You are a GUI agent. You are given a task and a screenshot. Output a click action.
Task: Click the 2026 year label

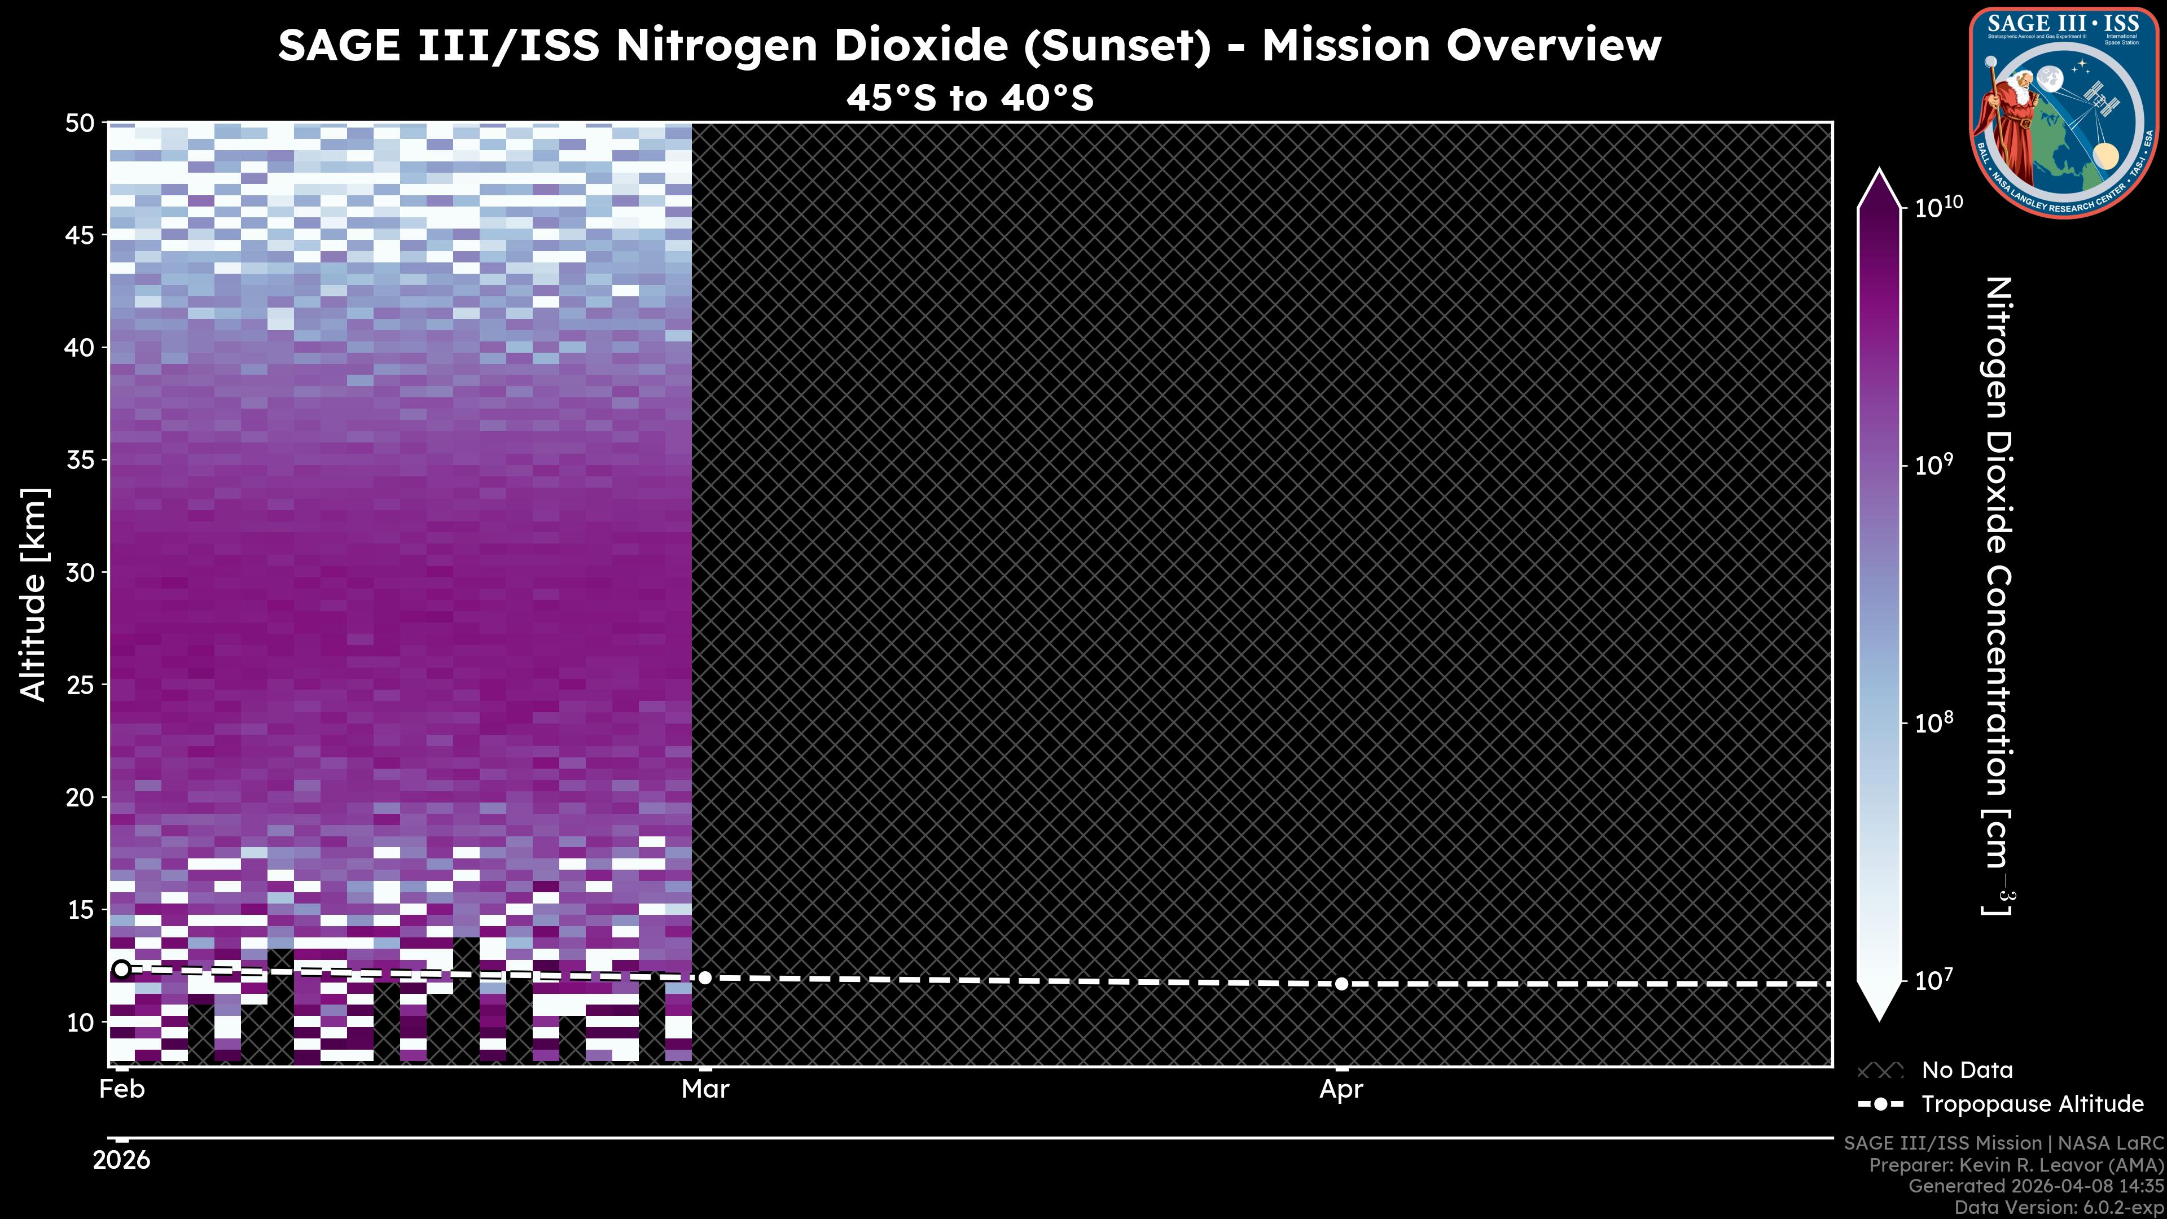[122, 1161]
